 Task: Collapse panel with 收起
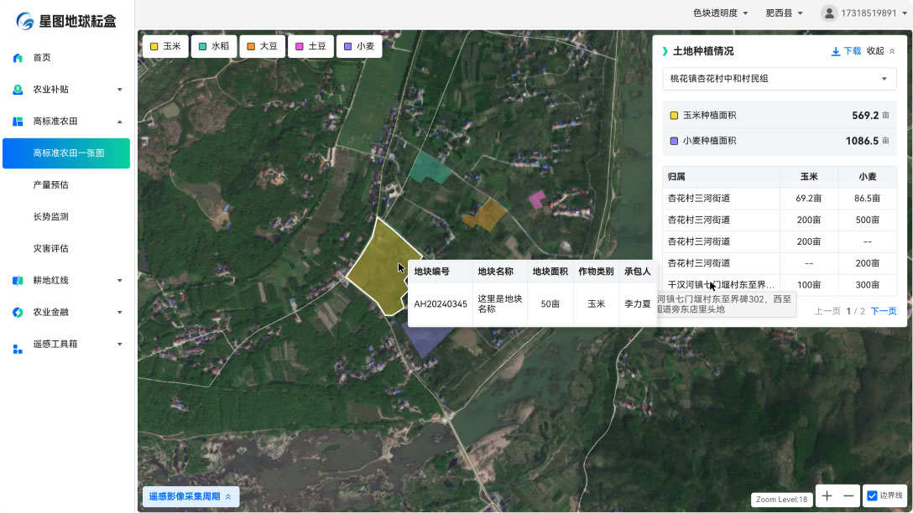880,51
